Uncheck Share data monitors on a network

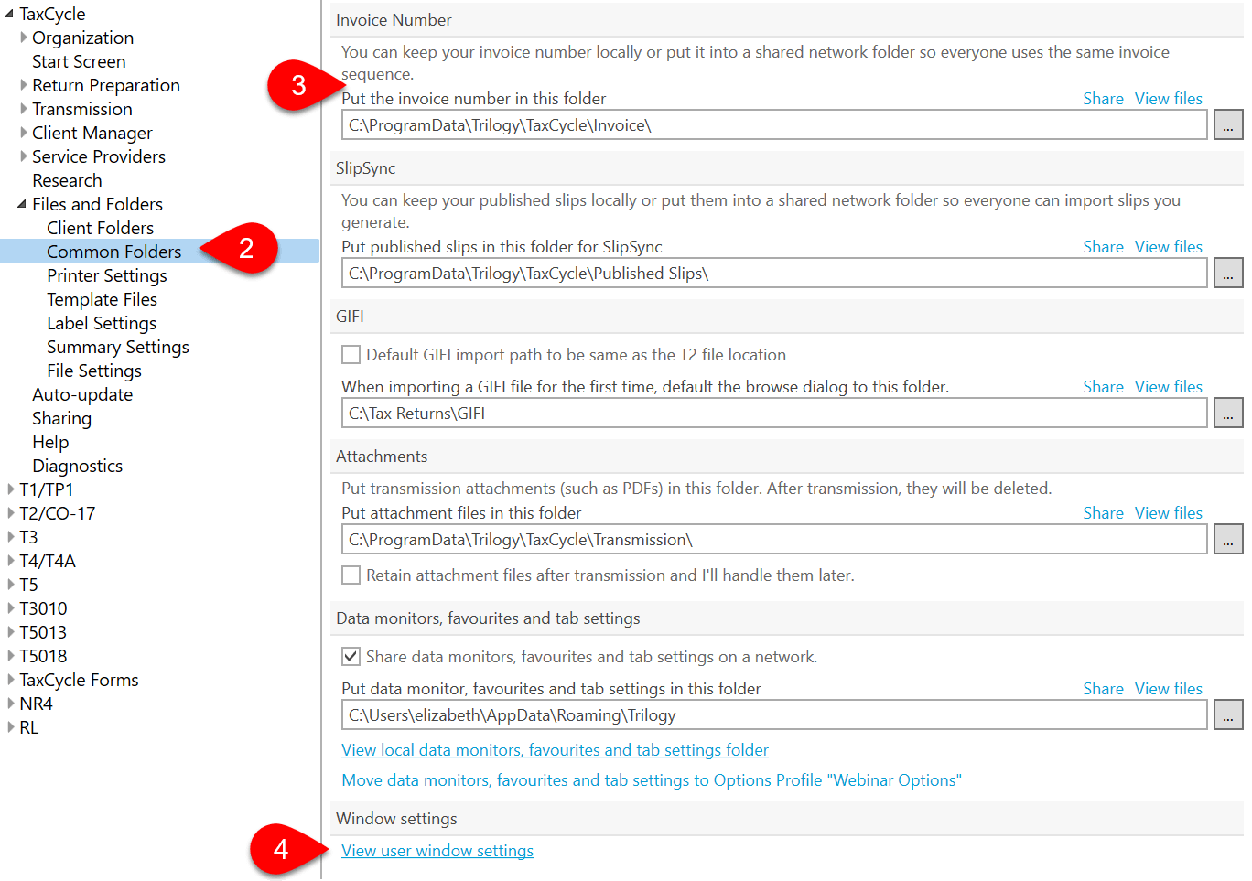point(351,656)
